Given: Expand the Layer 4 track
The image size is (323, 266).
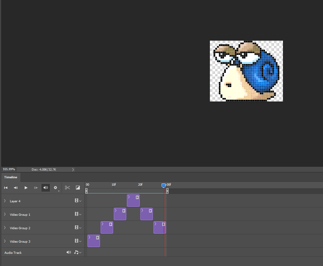Looking at the screenshot, I should point(5,201).
